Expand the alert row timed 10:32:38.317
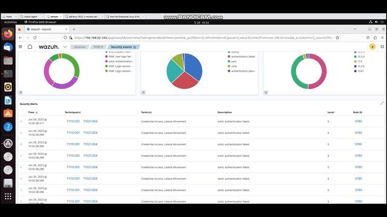 click(x=21, y=122)
